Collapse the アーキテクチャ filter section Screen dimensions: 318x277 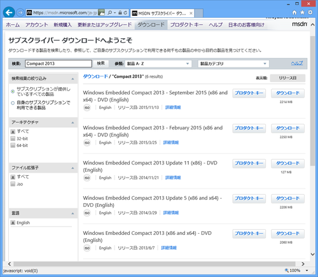pyautogui.click(x=73, y=122)
